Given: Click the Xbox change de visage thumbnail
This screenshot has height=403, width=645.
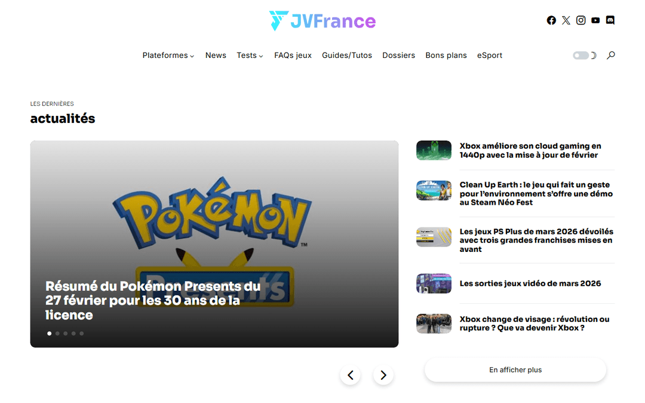Looking at the screenshot, I should pos(434,324).
